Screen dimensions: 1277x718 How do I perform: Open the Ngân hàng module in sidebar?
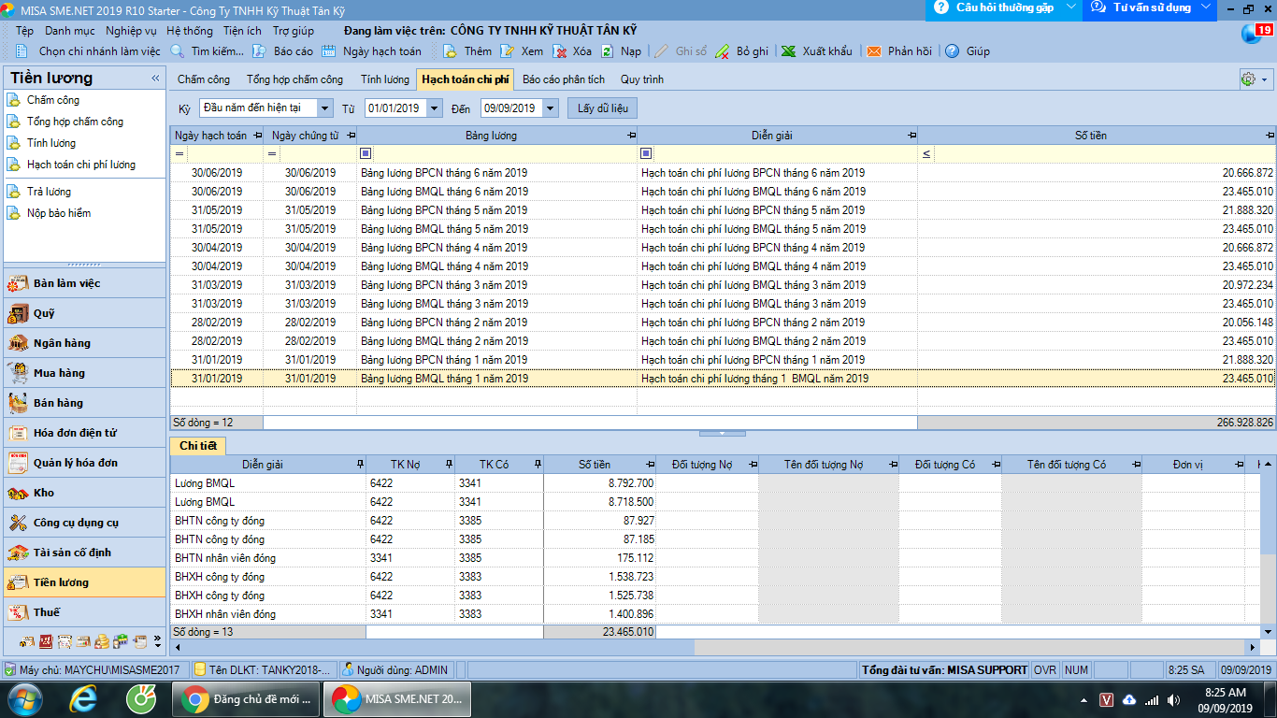click(x=61, y=343)
